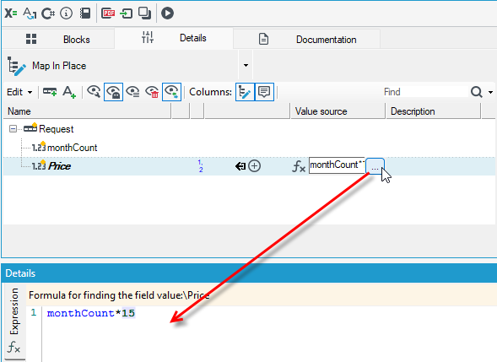Image resolution: width=497 pixels, height=362 pixels.
Task: Click the info circle icon
Action: [x=67, y=14]
